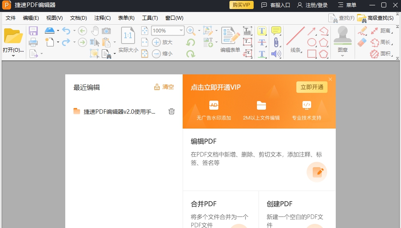The image size is (401, 228).
Task: Click the 注册/登录 link
Action: [x=312, y=5]
